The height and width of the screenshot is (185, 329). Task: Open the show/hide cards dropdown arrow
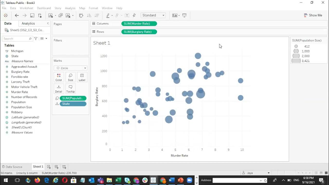179,16
